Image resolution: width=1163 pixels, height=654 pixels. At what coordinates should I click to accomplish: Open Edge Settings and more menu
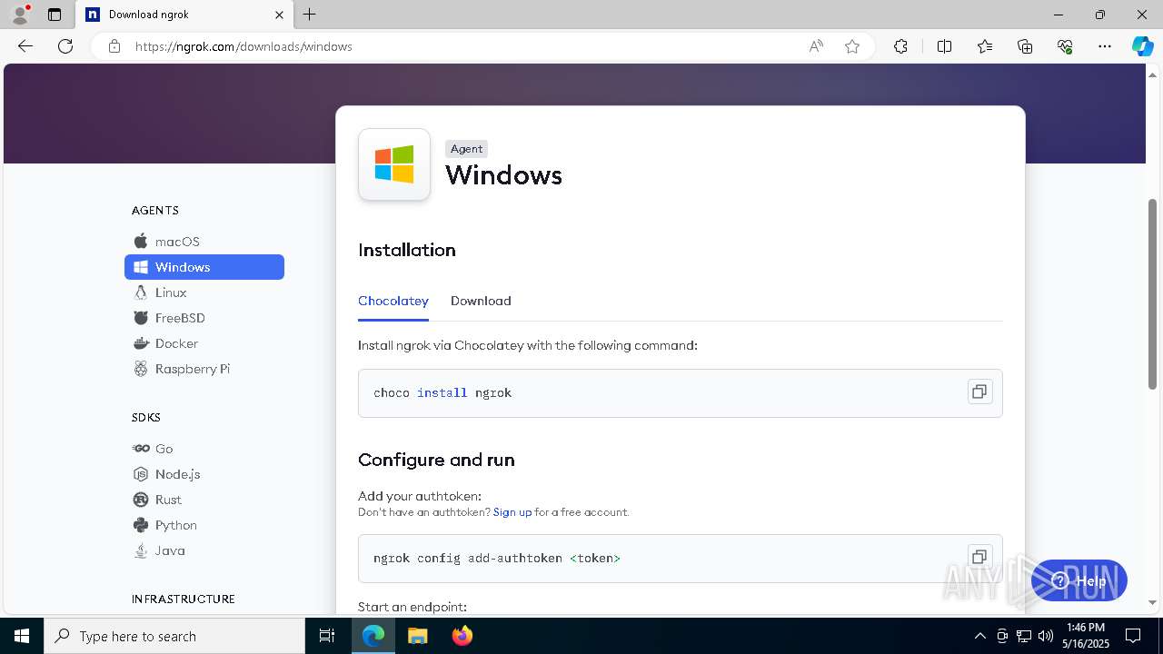point(1105,46)
